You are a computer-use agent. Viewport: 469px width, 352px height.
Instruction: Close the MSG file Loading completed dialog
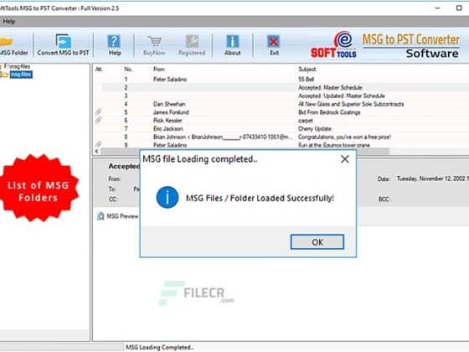[345, 159]
